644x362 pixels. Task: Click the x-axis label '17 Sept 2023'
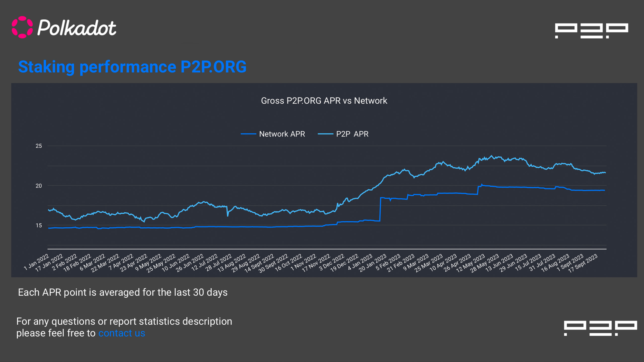[583, 264]
